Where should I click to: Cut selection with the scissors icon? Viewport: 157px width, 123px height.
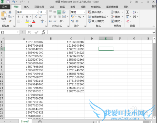10,12
